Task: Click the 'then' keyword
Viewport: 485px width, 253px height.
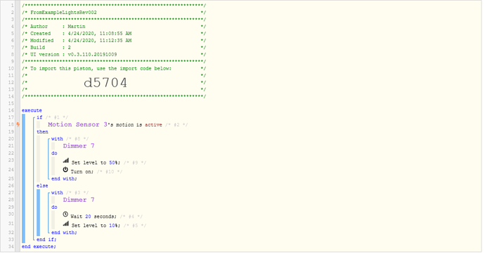Action: (42, 131)
